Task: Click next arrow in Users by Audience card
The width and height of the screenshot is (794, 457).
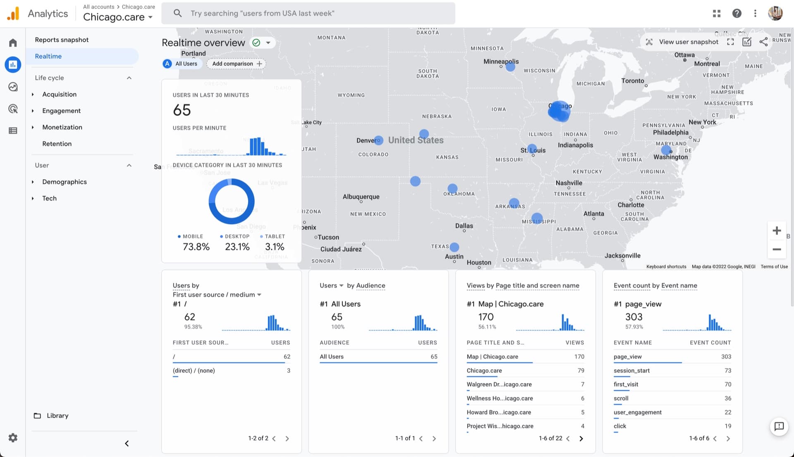Action: pyautogui.click(x=434, y=438)
